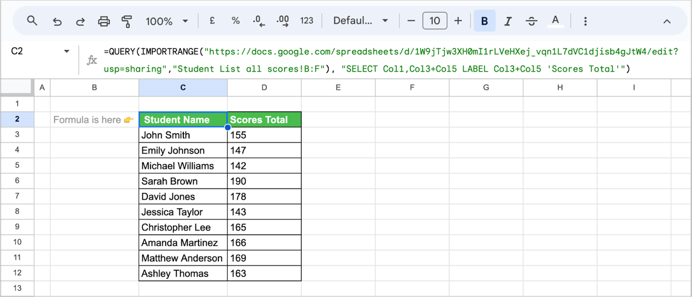Select row 13 header
The image size is (692, 297).
coord(17,288)
